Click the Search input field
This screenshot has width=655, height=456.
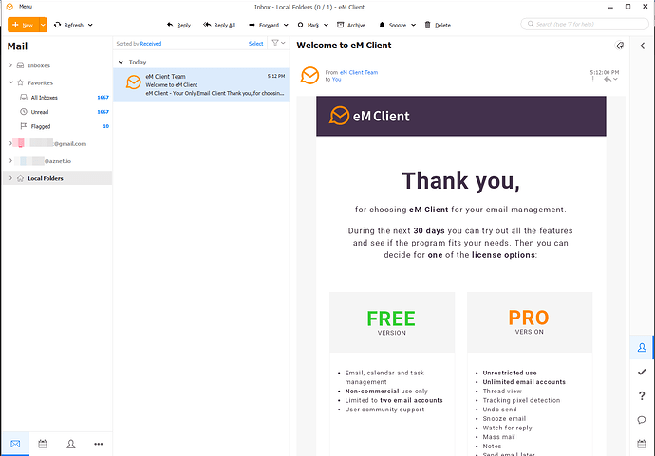click(x=589, y=25)
